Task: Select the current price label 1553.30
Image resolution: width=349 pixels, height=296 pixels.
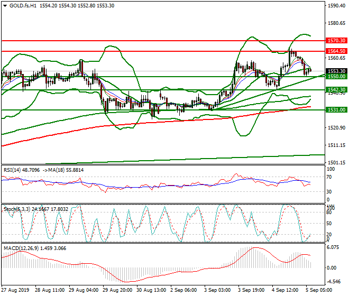Action: pos(336,71)
